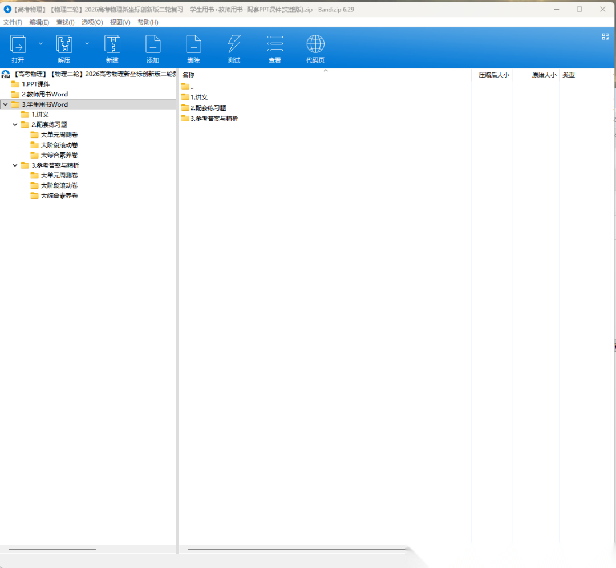
Task: Sort by the 原始大小 column header
Action: click(x=544, y=75)
